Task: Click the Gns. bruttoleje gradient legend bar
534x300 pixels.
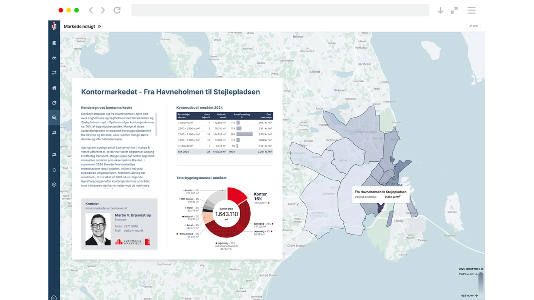Action: pyautogui.click(x=481, y=283)
